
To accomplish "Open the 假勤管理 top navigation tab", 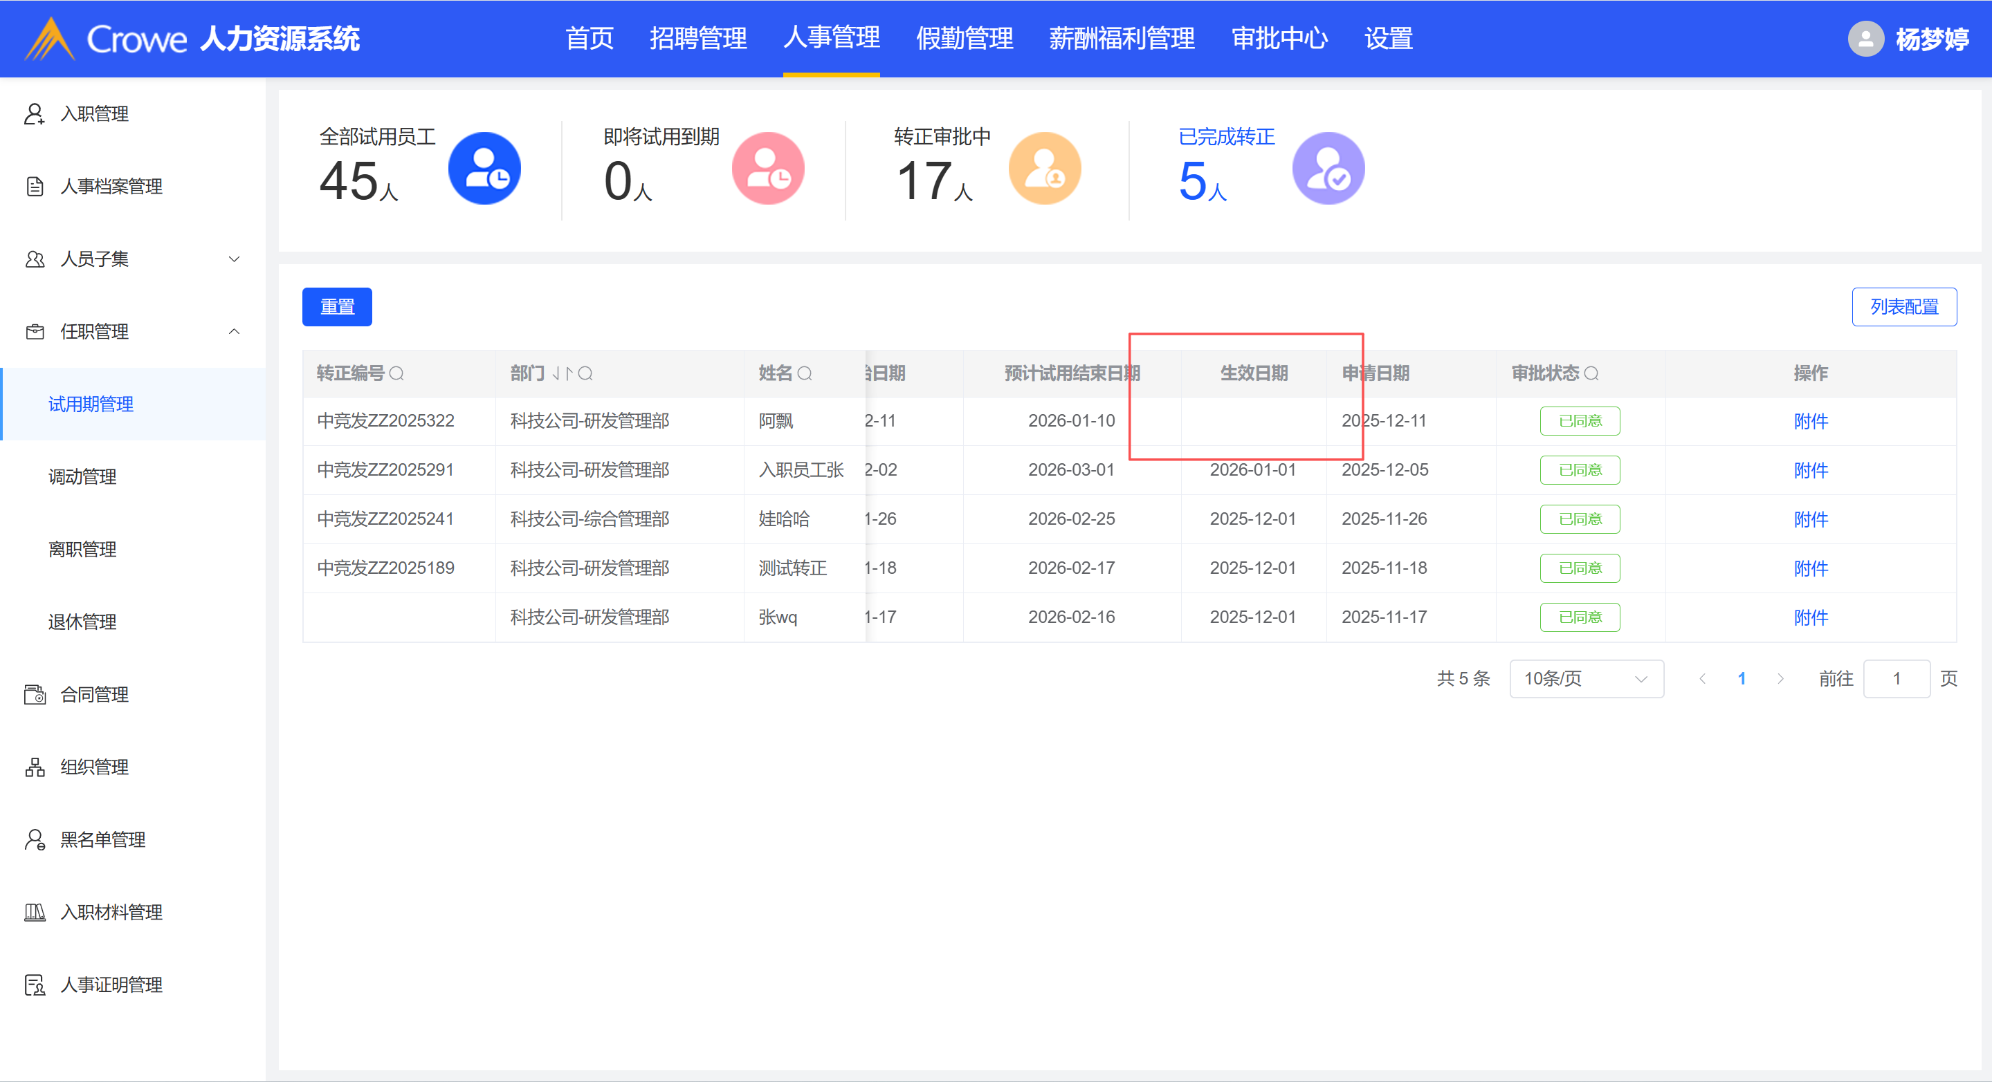I will pos(964,38).
